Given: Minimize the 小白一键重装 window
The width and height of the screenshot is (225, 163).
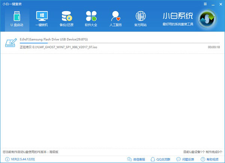Looking at the screenshot, I should 213,4.
